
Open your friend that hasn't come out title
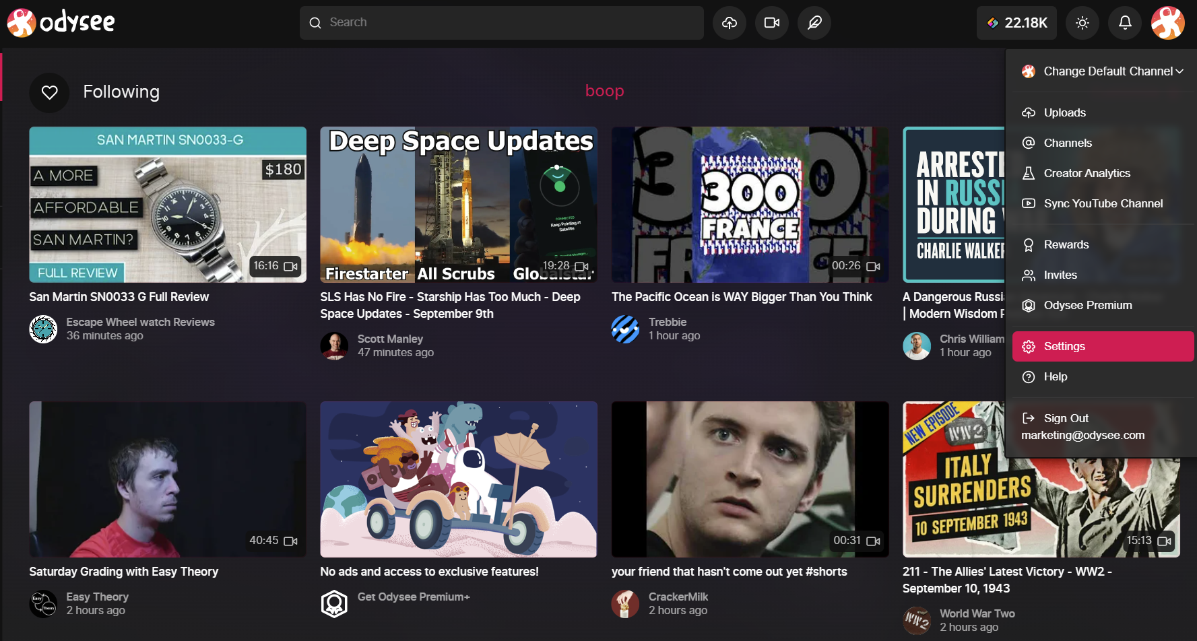[729, 572]
